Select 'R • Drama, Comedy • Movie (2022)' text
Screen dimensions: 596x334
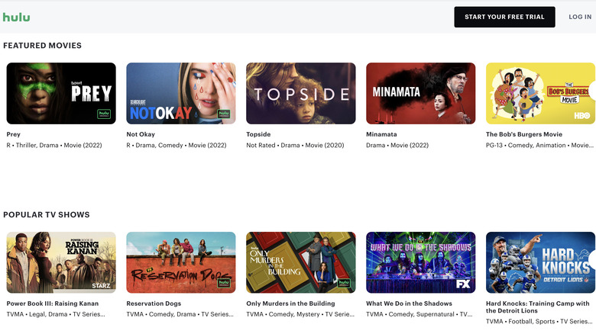[177, 146]
